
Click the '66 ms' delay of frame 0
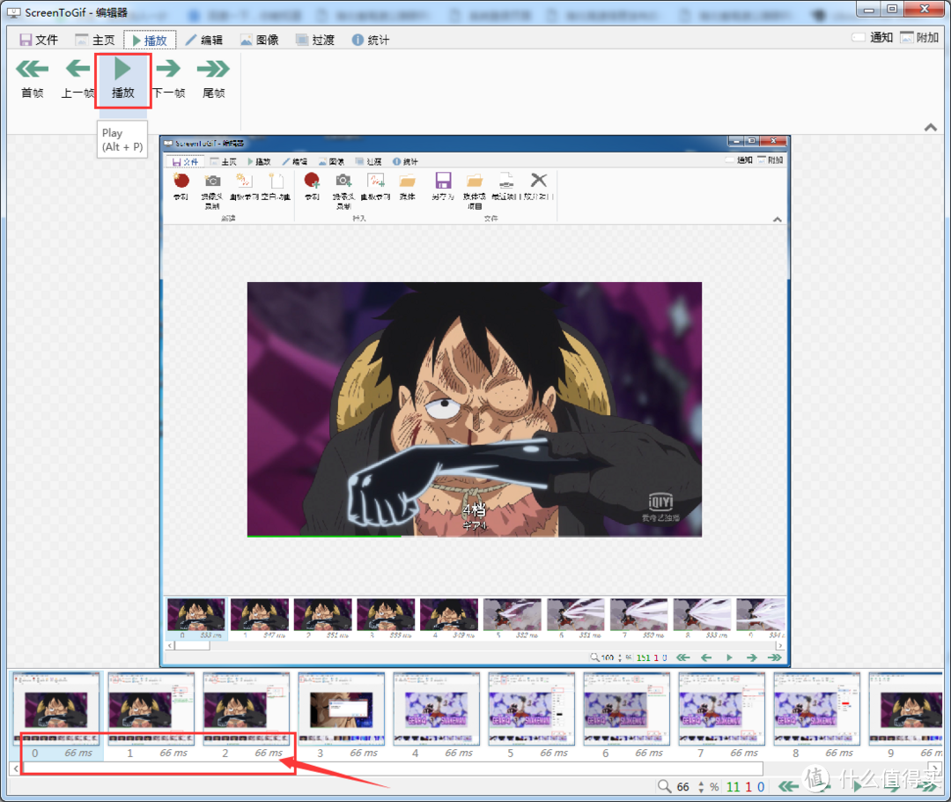pyautogui.click(x=79, y=753)
